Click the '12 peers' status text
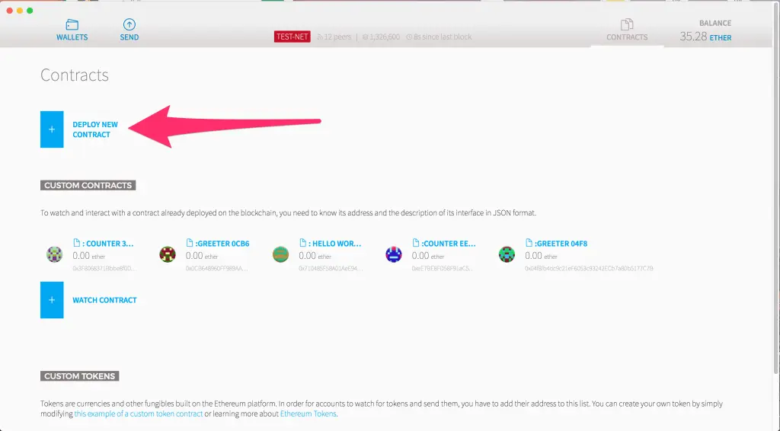 point(337,37)
